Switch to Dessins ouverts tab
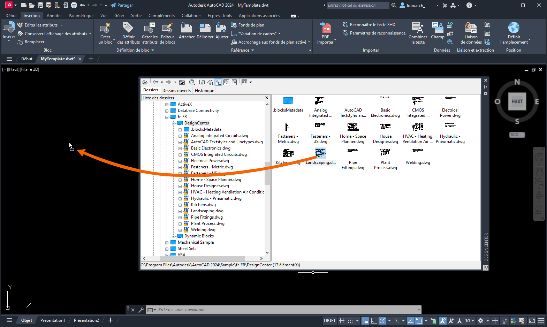This screenshot has width=547, height=327. point(176,91)
